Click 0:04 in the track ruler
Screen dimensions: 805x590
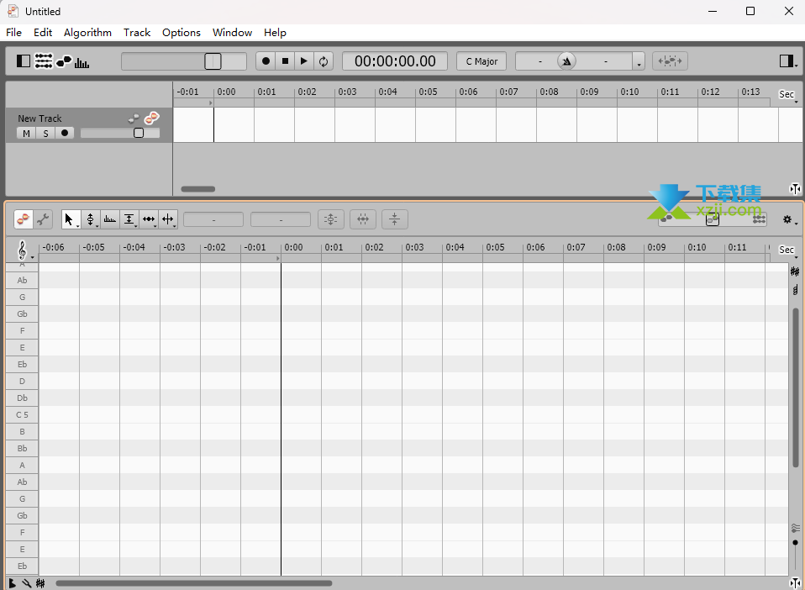(x=387, y=92)
